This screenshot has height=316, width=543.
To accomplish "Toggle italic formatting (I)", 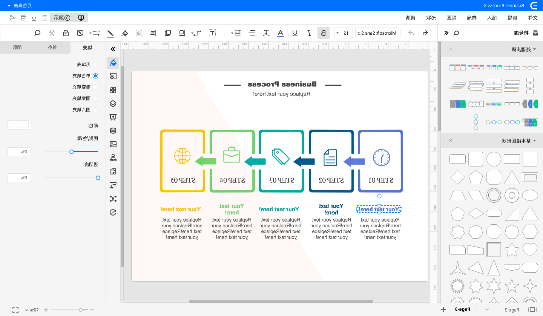I will pyautogui.click(x=309, y=33).
